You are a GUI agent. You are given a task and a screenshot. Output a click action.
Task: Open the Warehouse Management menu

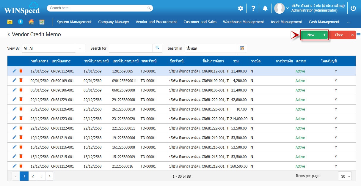pos(243,22)
